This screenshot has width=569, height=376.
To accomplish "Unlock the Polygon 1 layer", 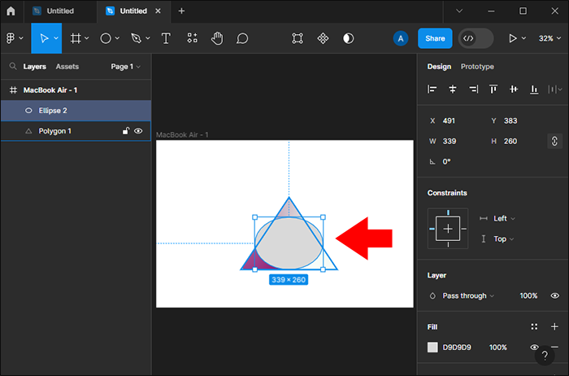I will click(125, 131).
